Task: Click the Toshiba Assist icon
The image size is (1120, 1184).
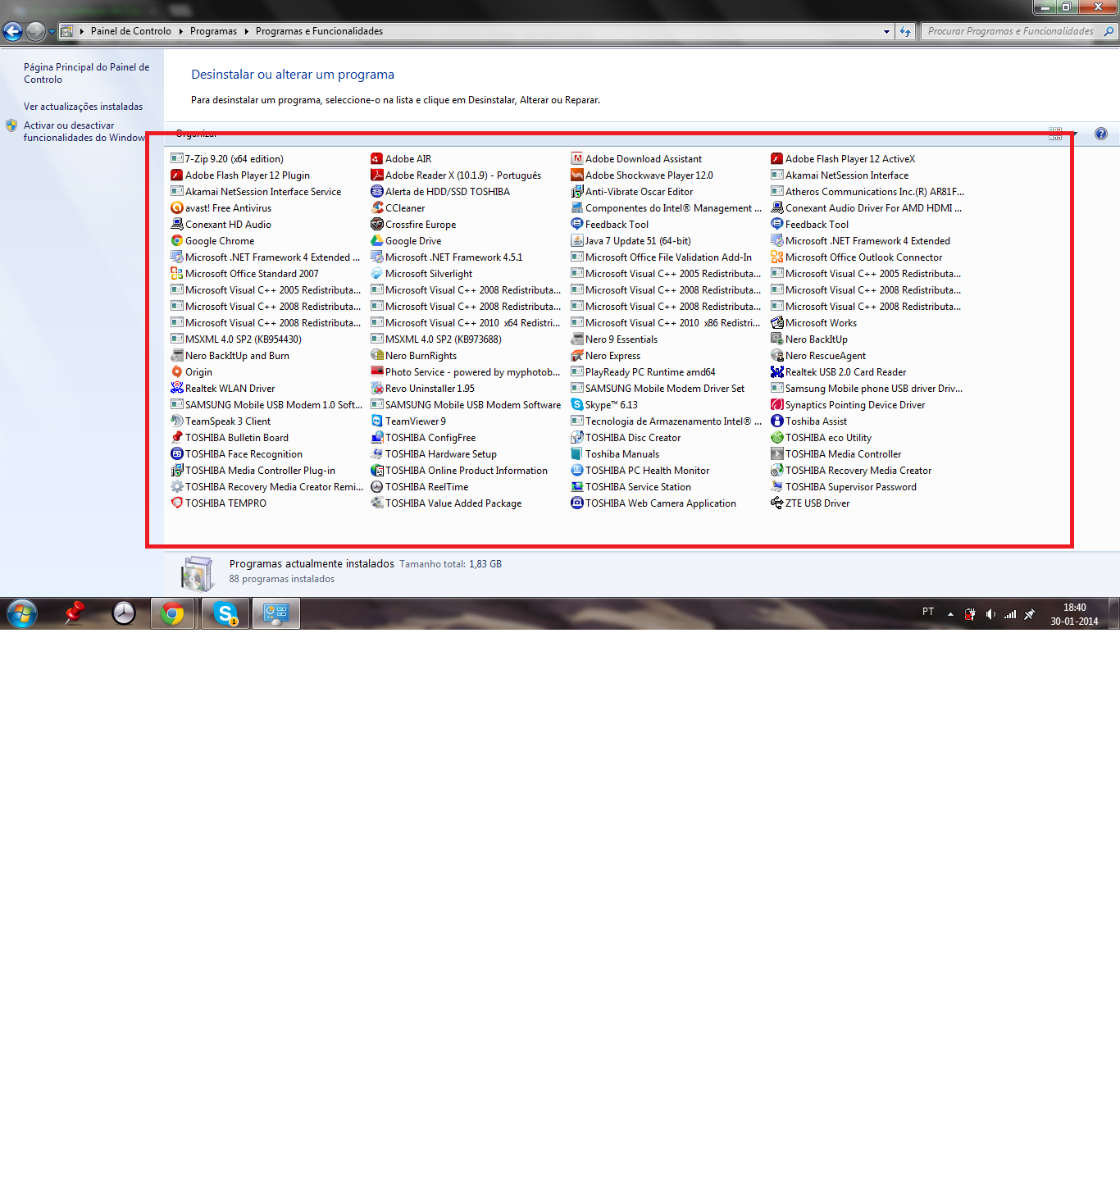Action: [x=776, y=421]
